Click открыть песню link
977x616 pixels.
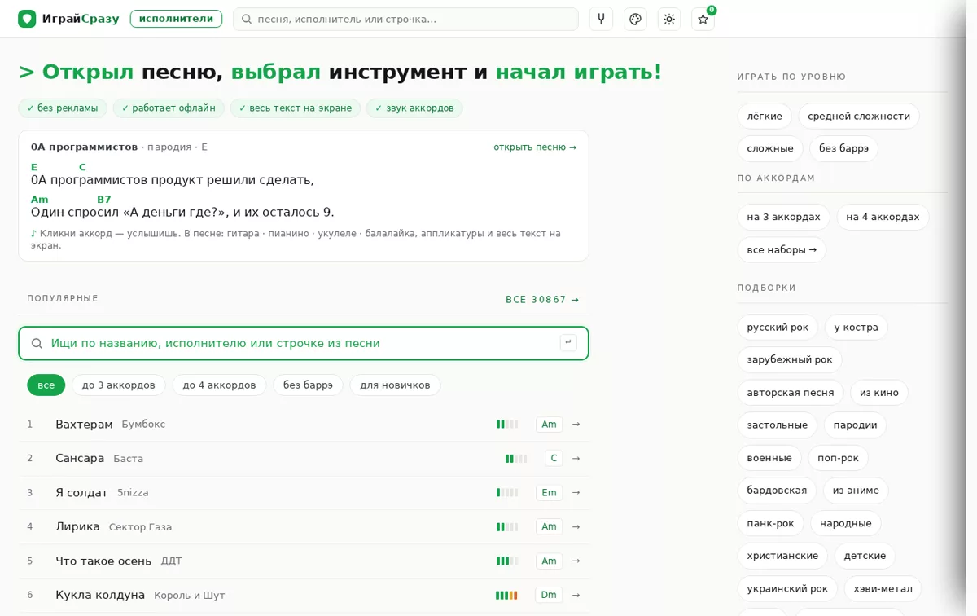535,147
